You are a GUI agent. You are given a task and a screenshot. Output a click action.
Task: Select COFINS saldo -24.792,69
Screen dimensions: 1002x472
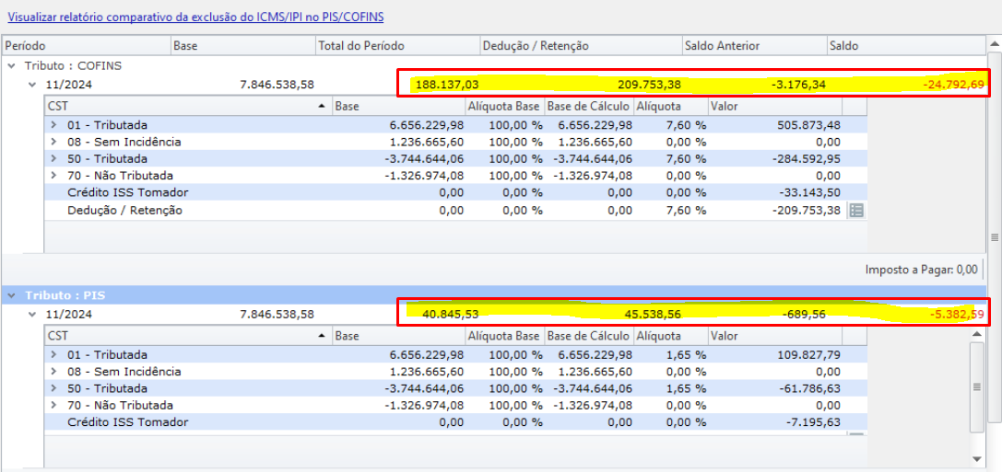click(953, 85)
